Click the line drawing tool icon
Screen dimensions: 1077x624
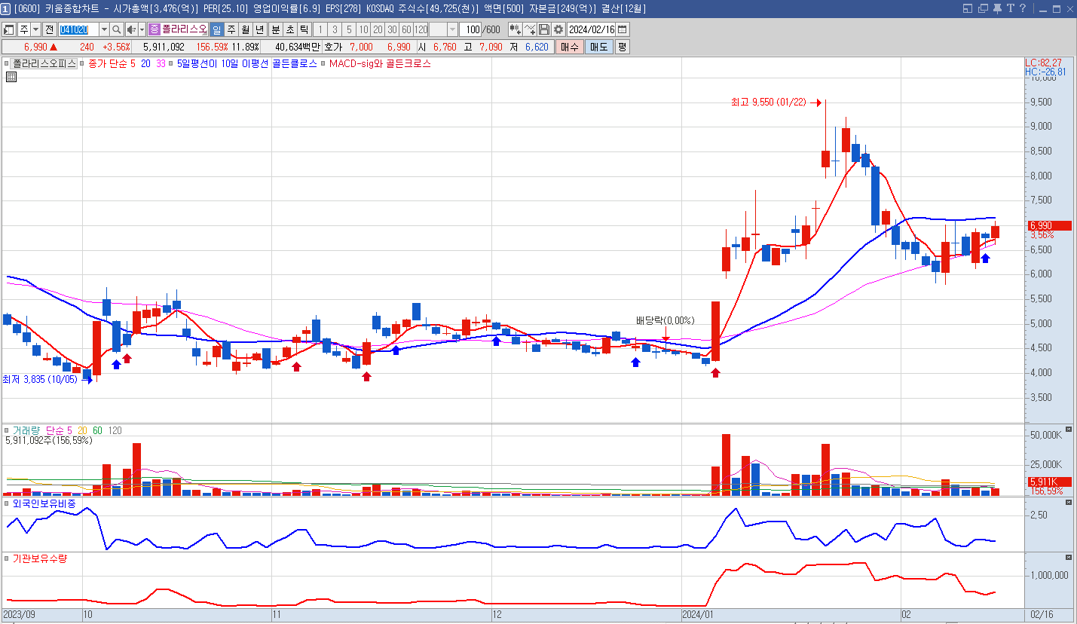530,29
